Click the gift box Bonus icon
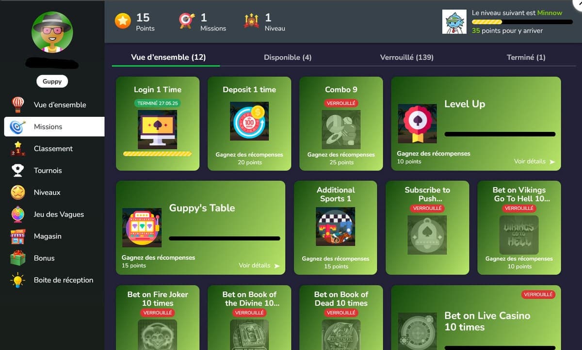This screenshot has width=582, height=350. [x=18, y=258]
